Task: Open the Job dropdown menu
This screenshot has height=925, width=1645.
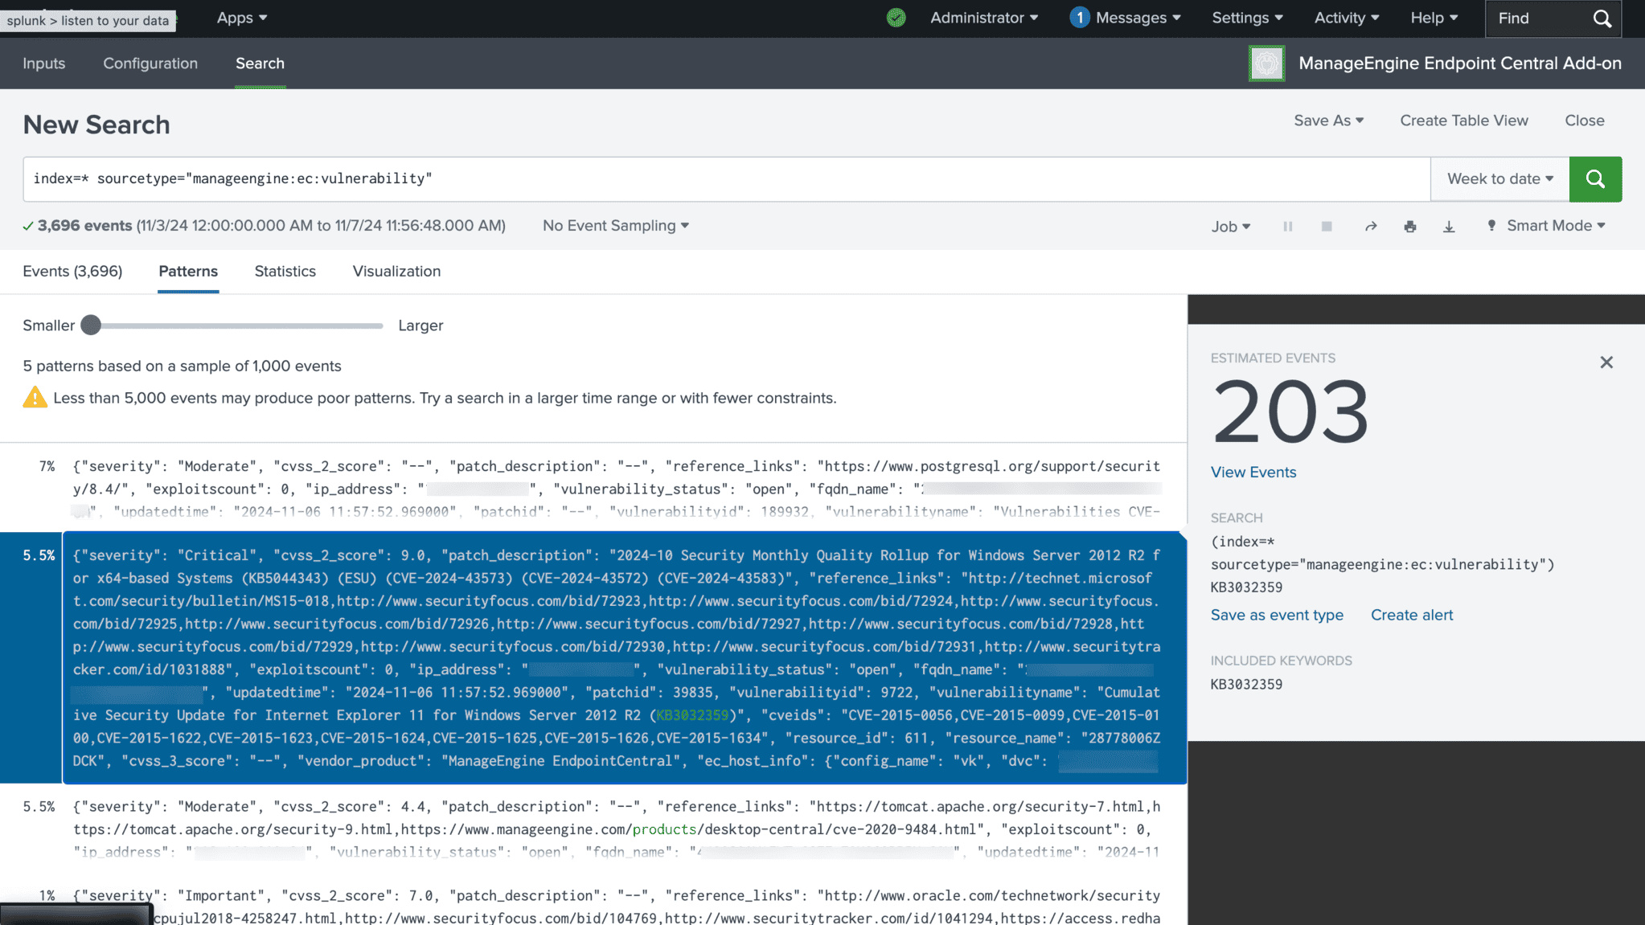Action: point(1231,227)
